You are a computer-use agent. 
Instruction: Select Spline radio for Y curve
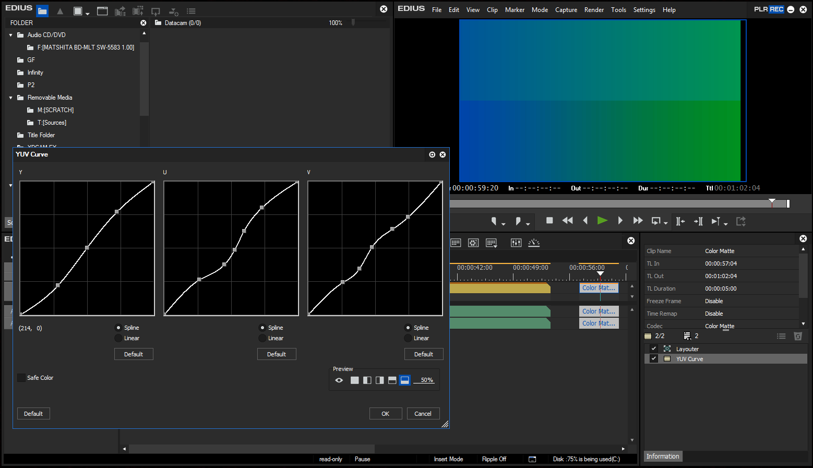pyautogui.click(x=118, y=328)
